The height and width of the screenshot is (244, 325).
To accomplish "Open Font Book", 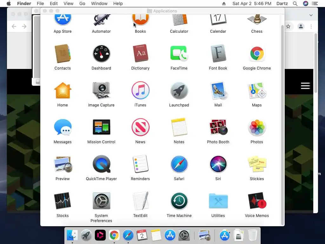I will coord(218,53).
